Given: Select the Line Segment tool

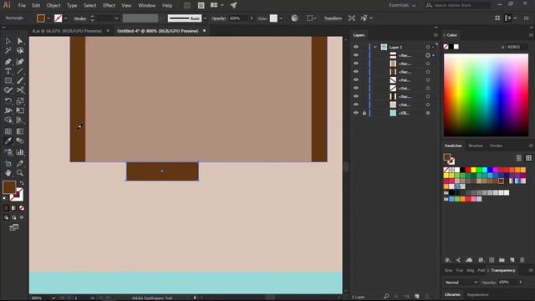Looking at the screenshot, I should [x=20, y=71].
